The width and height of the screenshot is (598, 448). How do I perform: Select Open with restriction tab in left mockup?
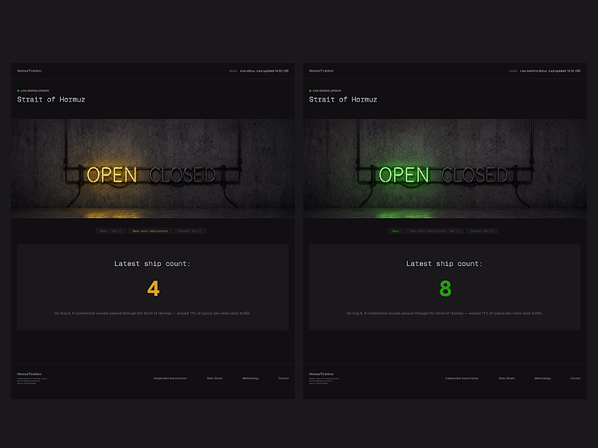(x=150, y=231)
